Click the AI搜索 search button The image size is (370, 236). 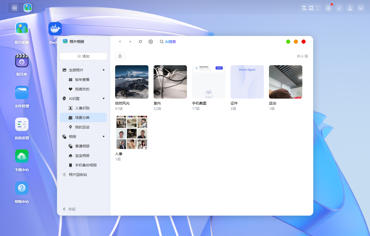(168, 42)
